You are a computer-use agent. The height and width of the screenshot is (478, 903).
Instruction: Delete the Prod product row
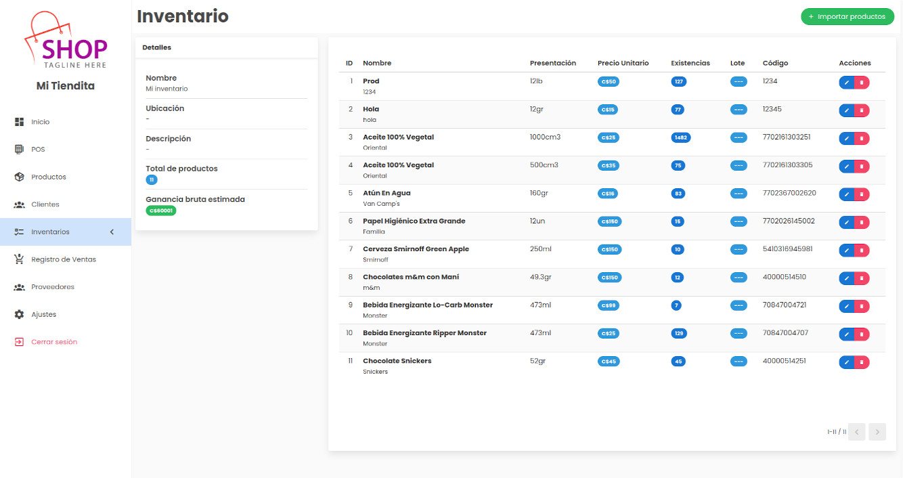[862, 83]
